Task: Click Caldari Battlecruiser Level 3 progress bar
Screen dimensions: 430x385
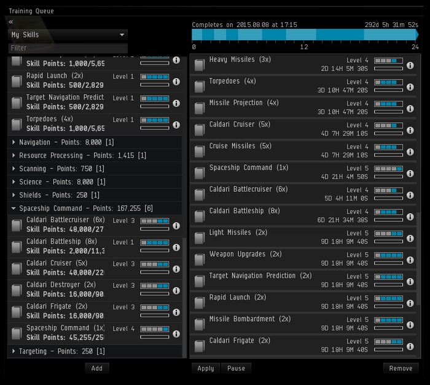Action: tap(155, 221)
